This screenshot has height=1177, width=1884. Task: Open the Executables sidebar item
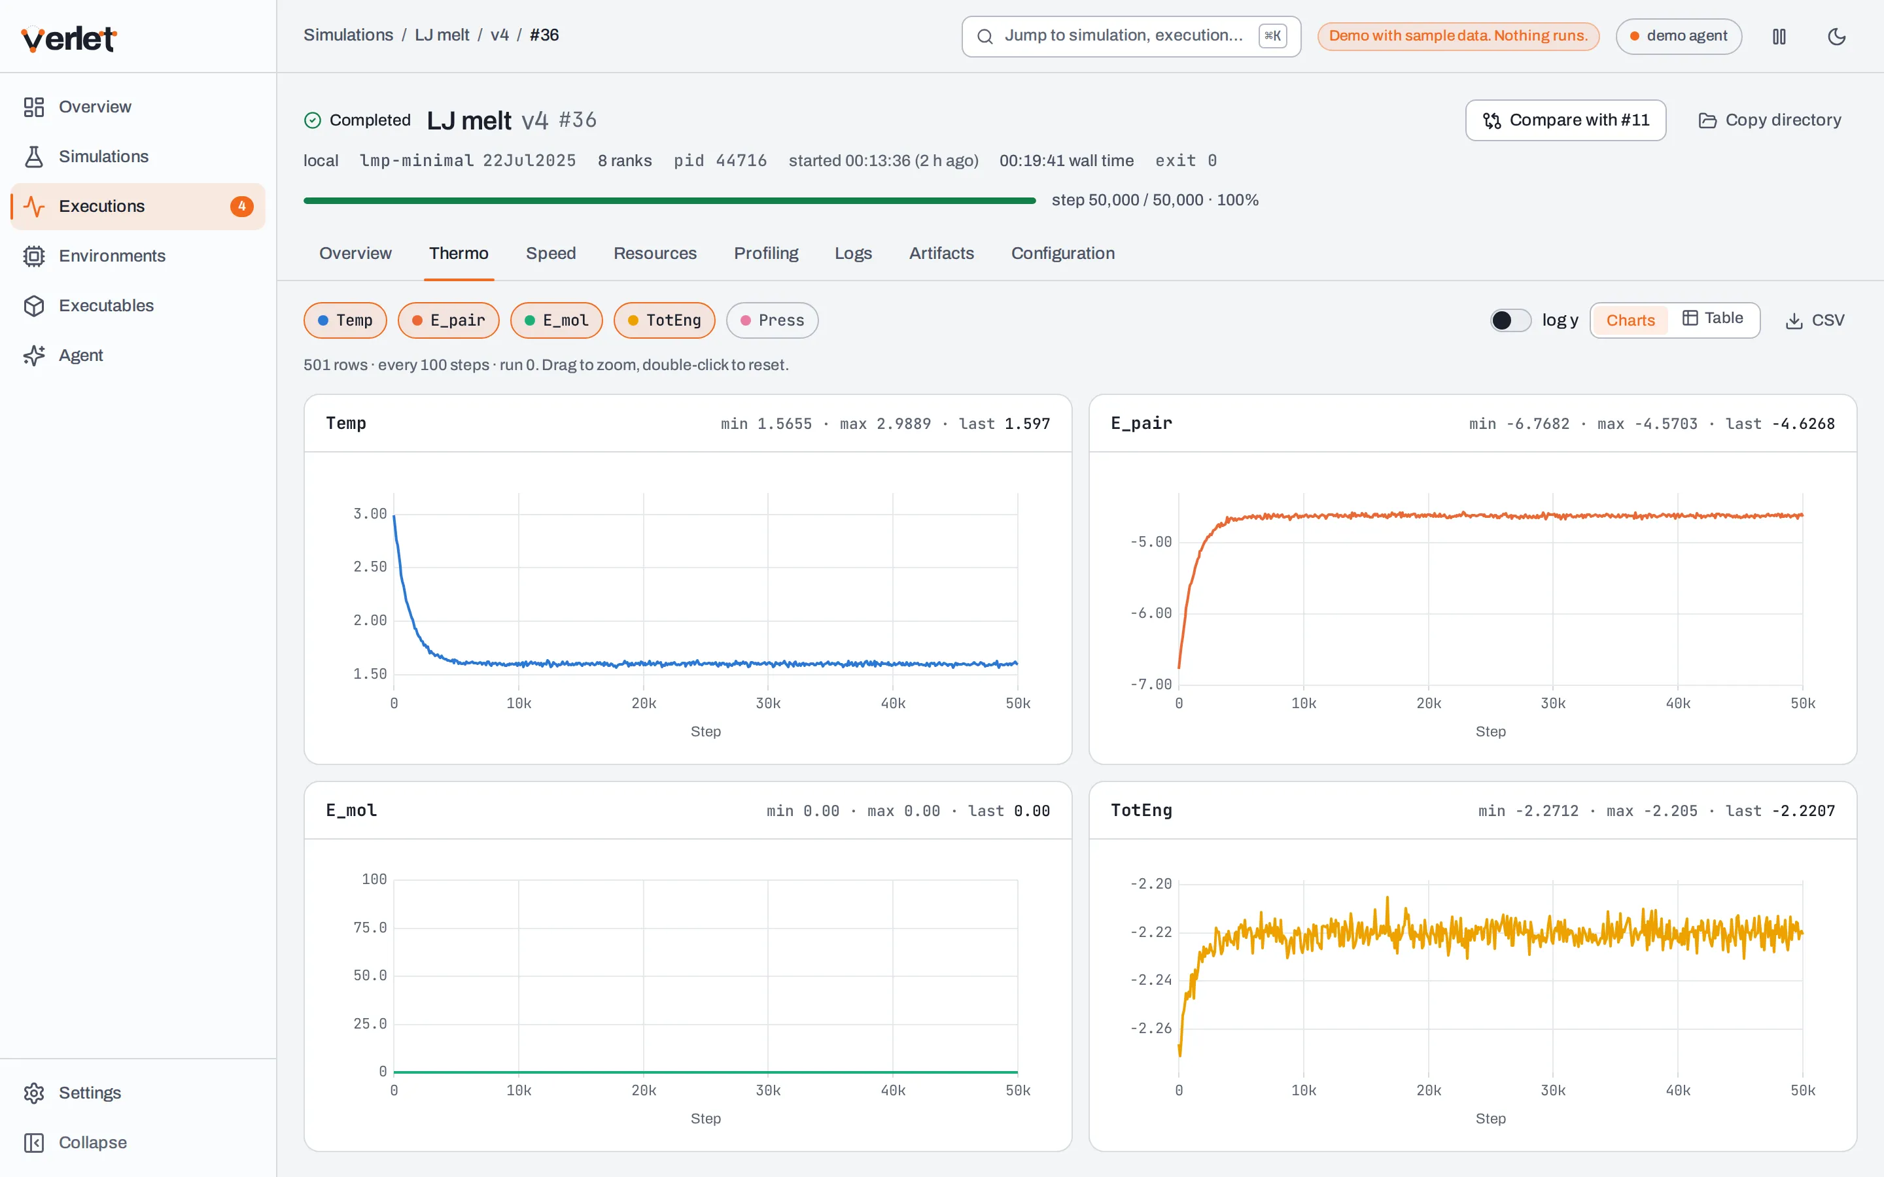pos(138,306)
